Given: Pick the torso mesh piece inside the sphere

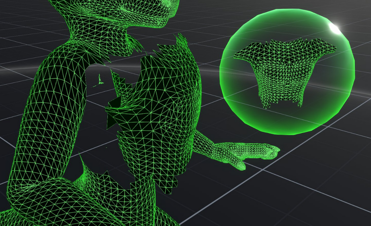Looking at the screenshot, I should click(x=285, y=72).
